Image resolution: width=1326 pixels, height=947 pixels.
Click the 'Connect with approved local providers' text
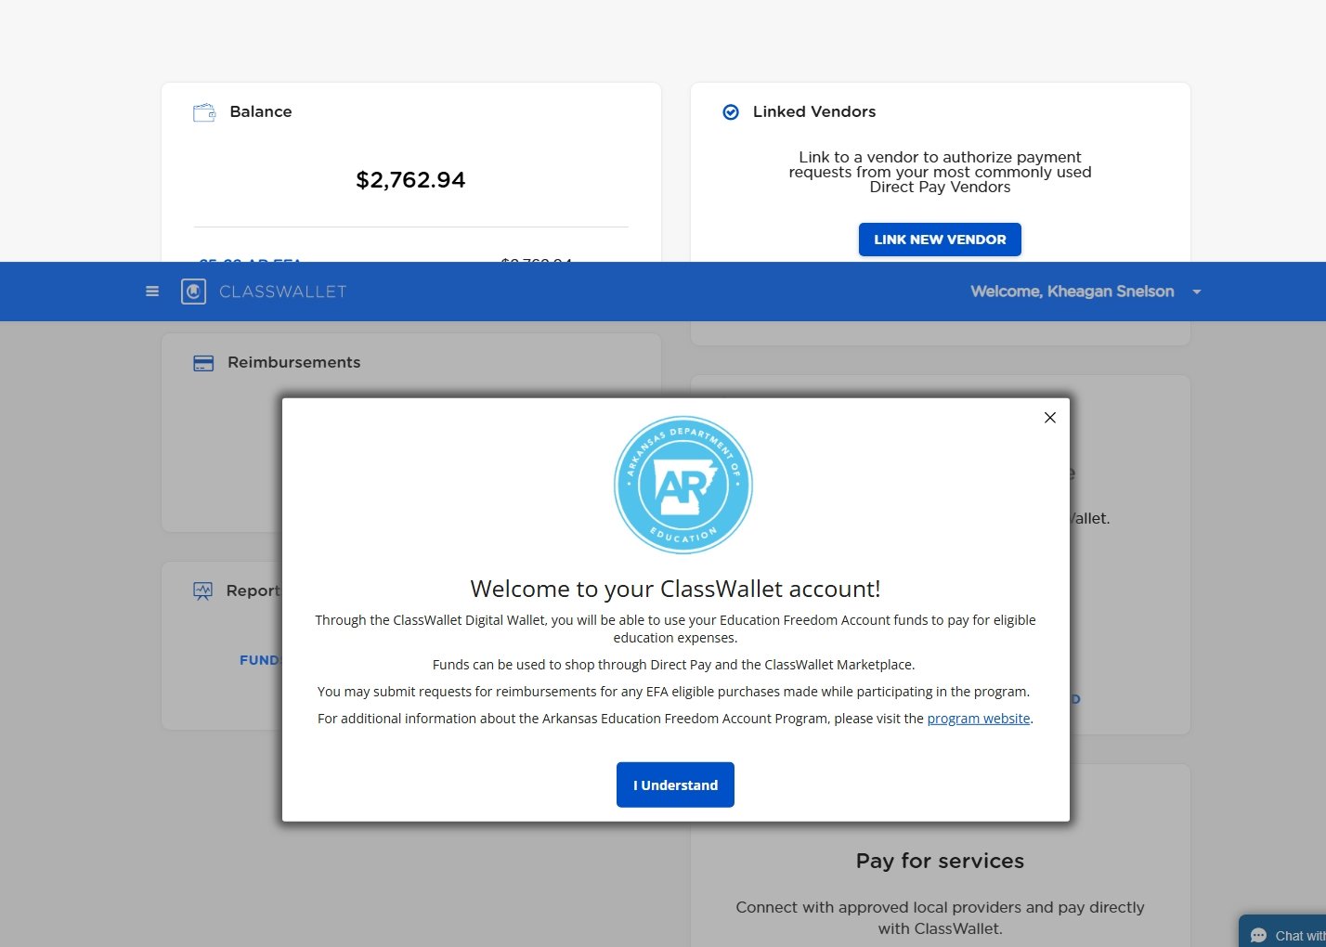(940, 917)
